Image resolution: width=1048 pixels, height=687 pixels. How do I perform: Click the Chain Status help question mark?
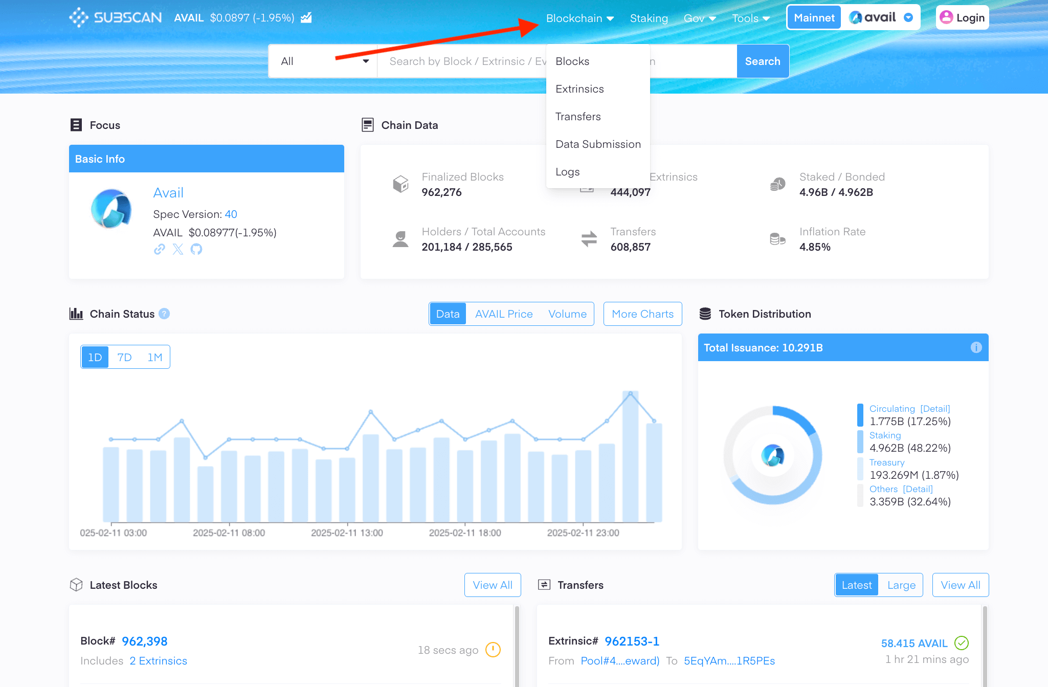(x=164, y=314)
